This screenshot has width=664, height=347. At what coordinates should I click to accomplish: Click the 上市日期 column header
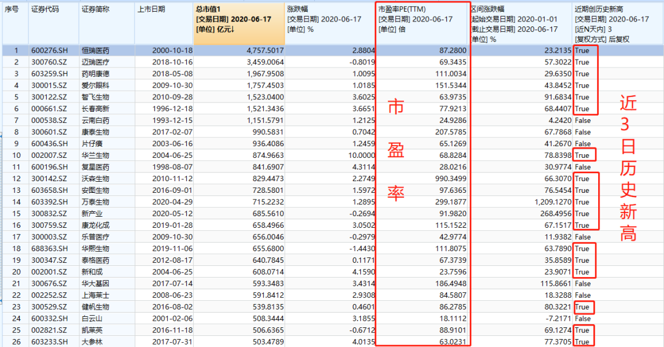tap(164, 24)
